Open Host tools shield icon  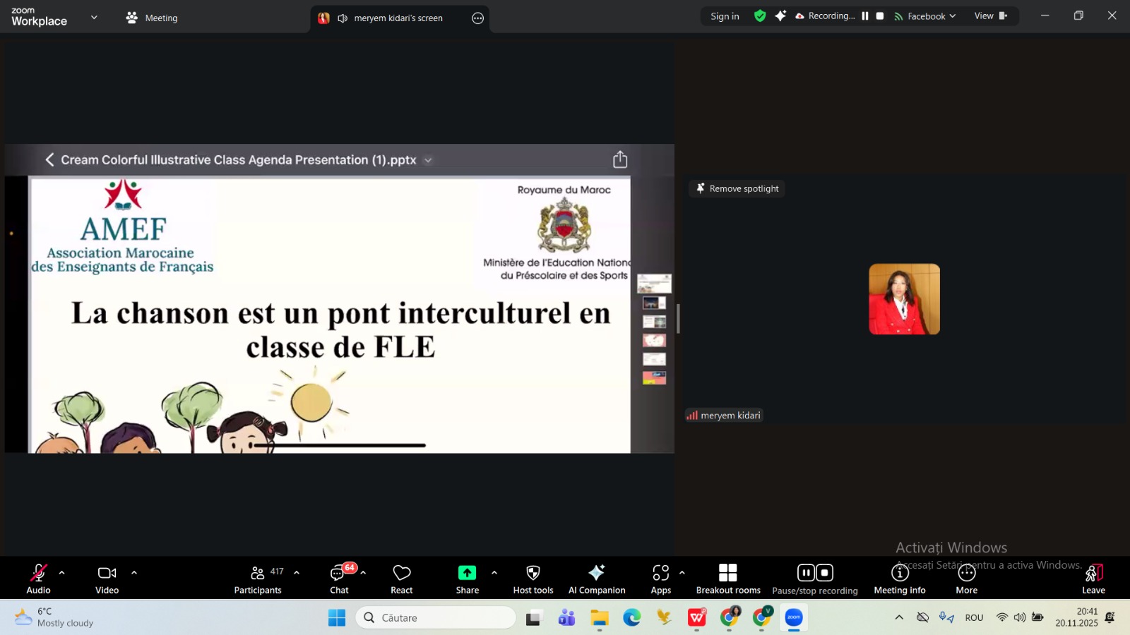[533, 579]
